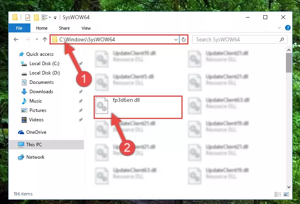Switch to the View ribbon tab
300x204 pixels.
click(x=86, y=28)
